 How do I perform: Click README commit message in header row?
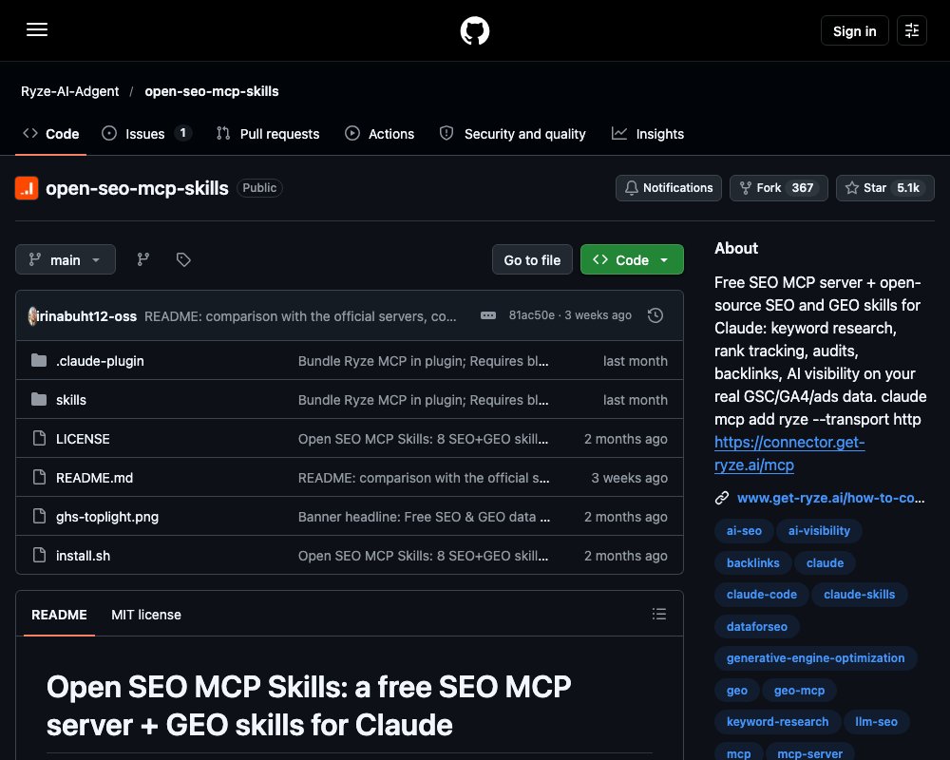click(x=300, y=315)
